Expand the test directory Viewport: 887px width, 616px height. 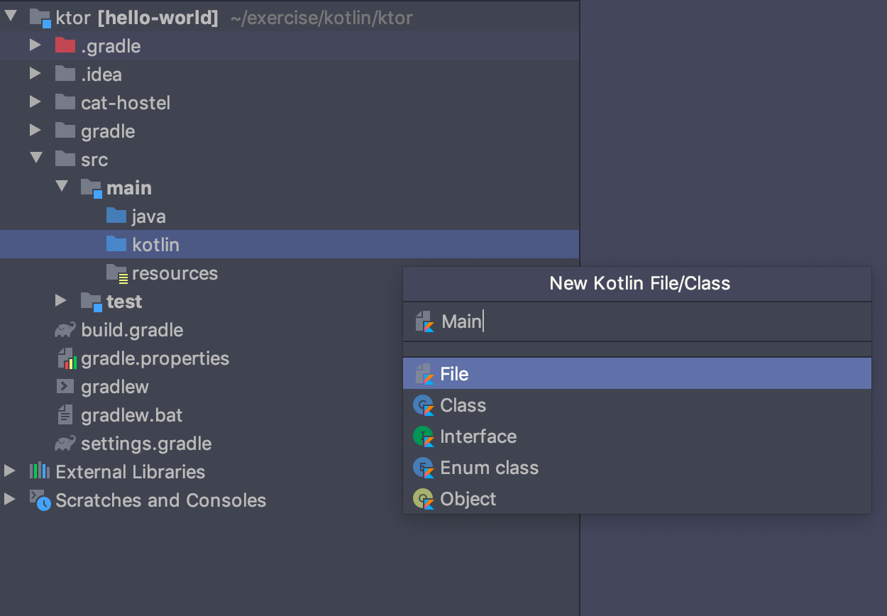[x=61, y=301]
